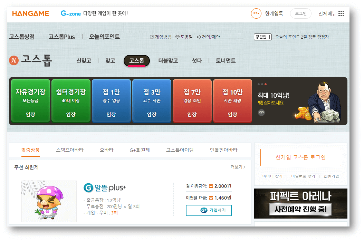Image resolution: width=364 pixels, height=241 pixels.
Task: Open the 전체메뉴 grid icon
Action: coord(341,13)
